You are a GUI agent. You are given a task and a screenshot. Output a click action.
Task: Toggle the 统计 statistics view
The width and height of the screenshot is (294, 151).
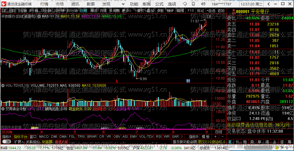(x=170, y=11)
